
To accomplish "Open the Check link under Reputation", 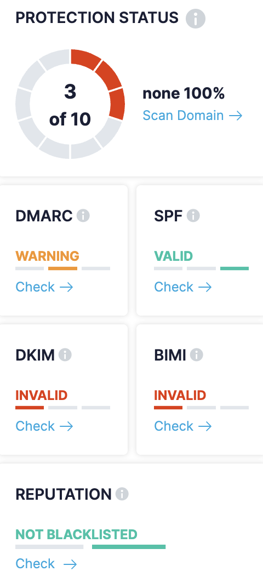I will [46, 564].
